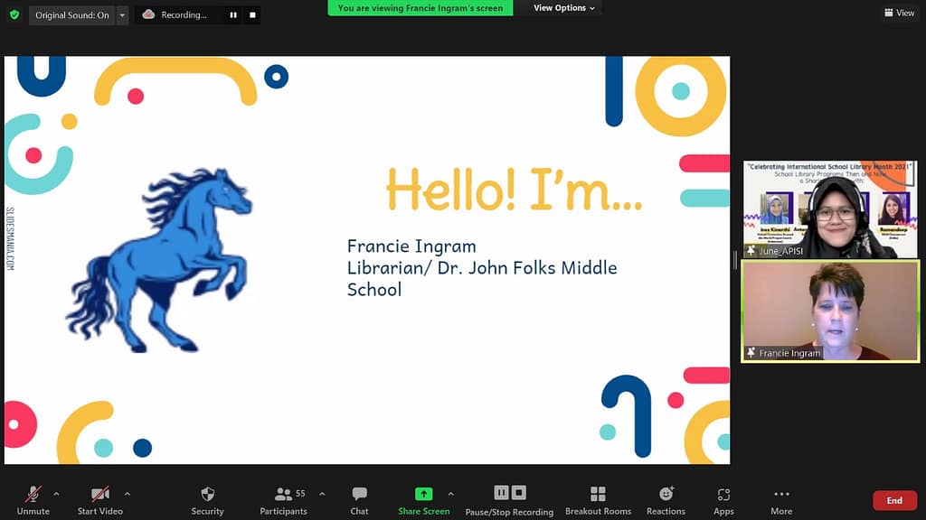Image resolution: width=926 pixels, height=520 pixels.
Task: Open Breakout Rooms
Action: (598, 500)
